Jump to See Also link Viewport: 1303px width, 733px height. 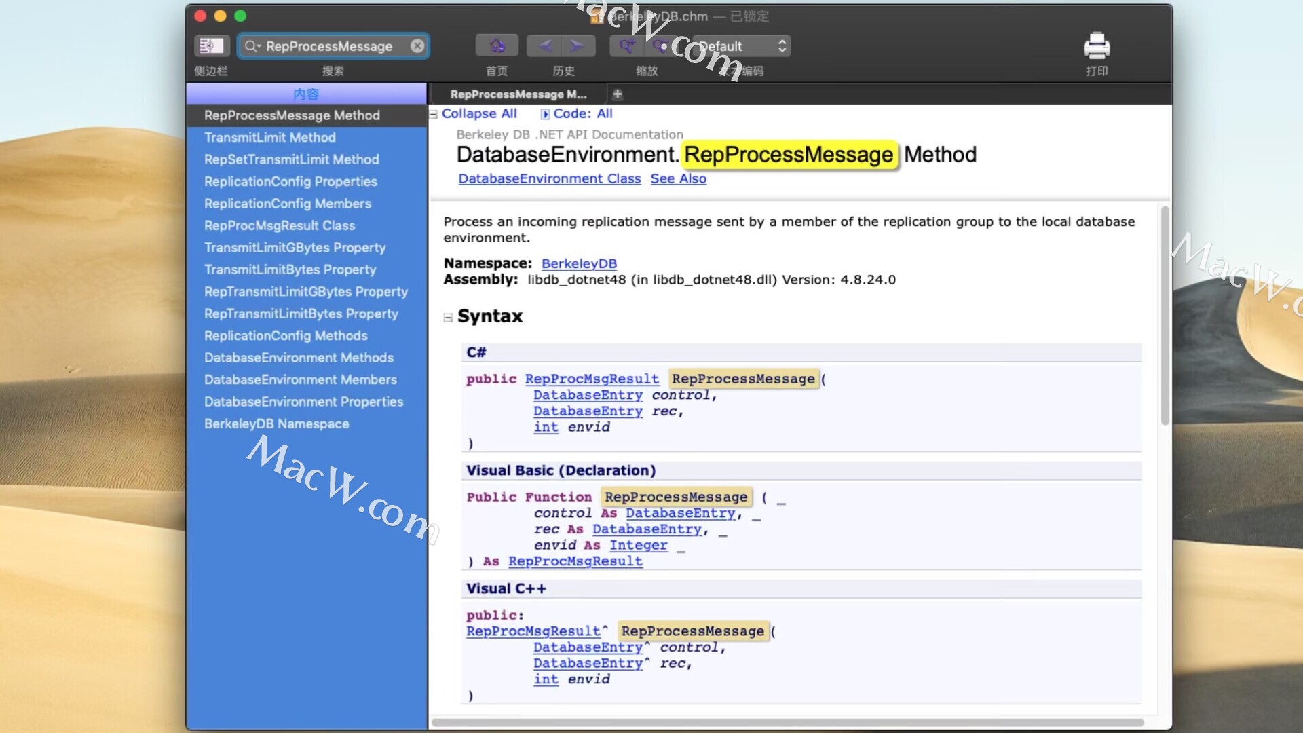click(678, 178)
